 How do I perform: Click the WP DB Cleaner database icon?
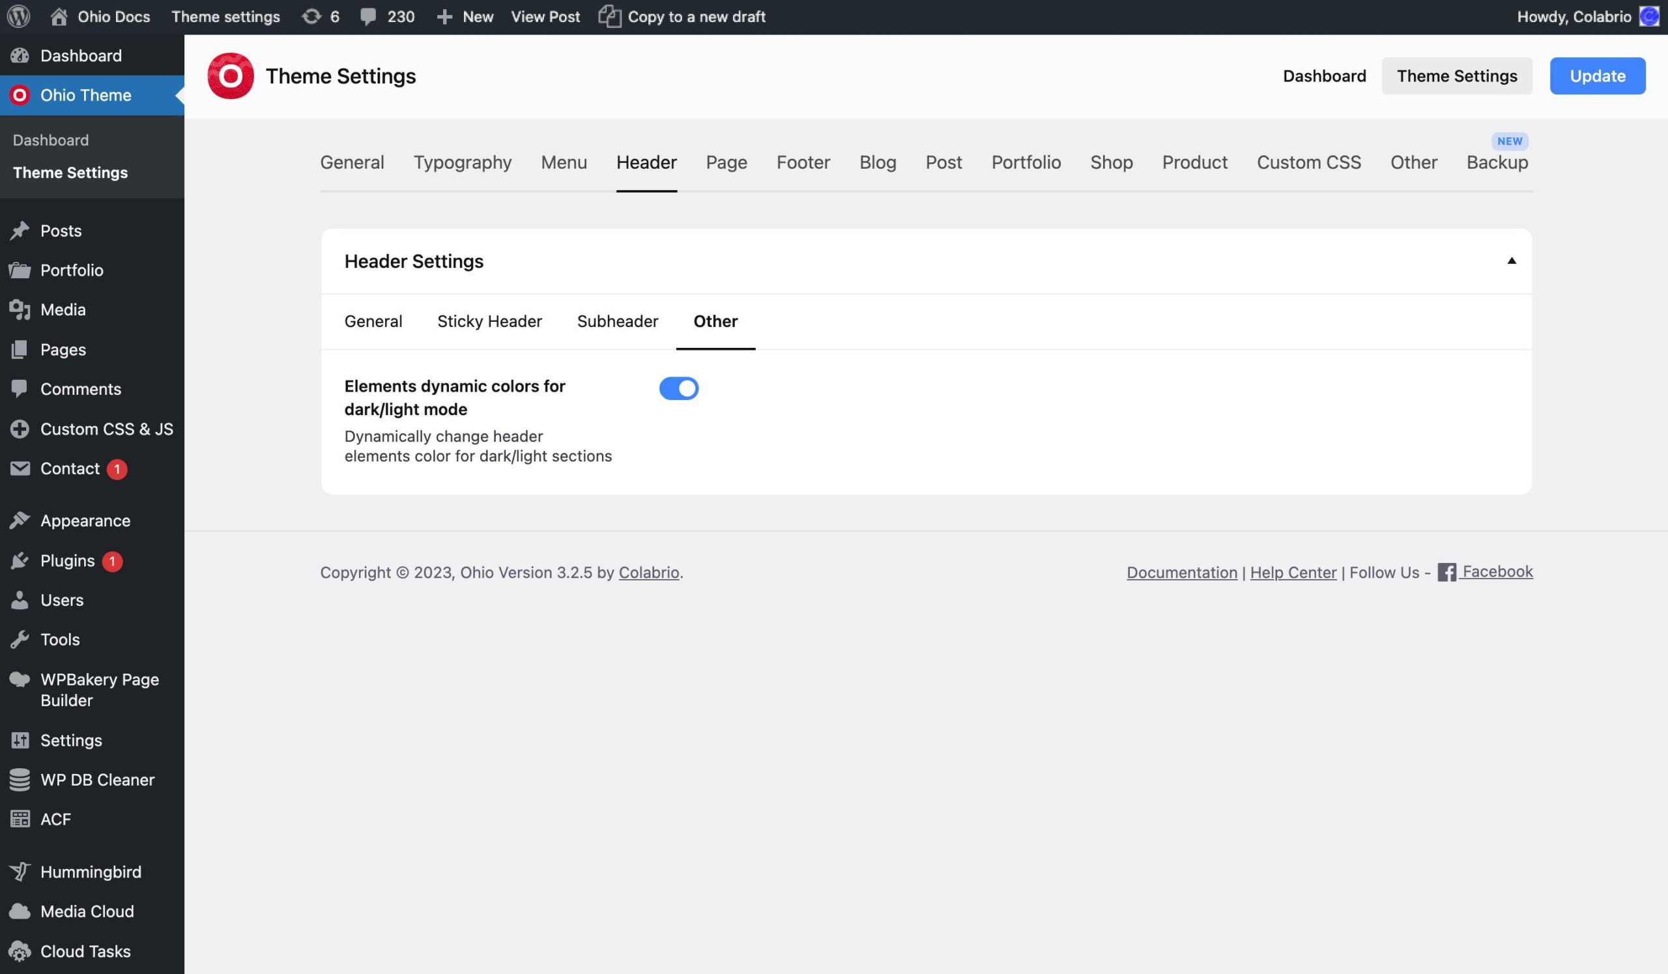pos(20,779)
